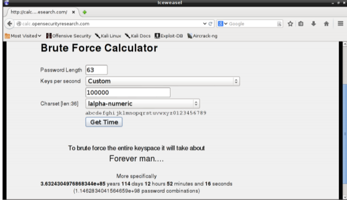Bookmark this page with the star icon
Viewport: 347px width, 200px height.
pos(290,24)
